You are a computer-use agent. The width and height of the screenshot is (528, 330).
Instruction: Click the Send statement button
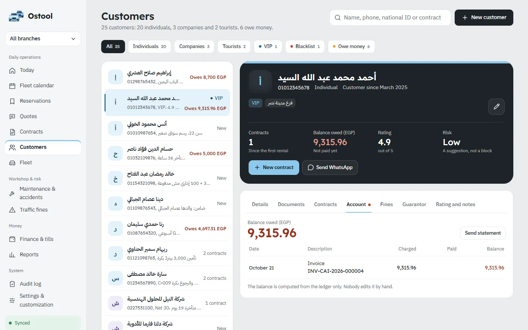pos(483,233)
